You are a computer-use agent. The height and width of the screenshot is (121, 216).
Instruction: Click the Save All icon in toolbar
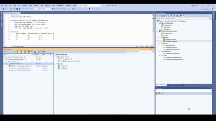tap(20, 9)
